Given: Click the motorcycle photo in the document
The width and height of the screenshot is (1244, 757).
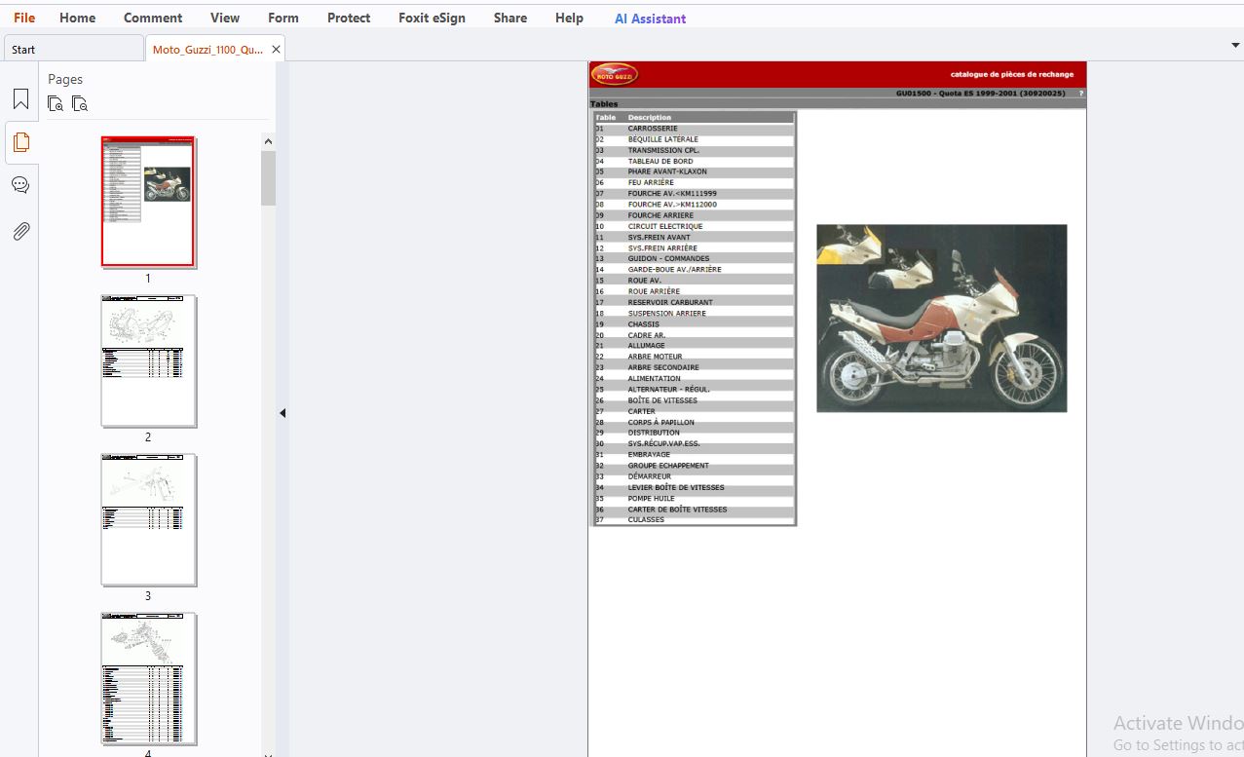Looking at the screenshot, I should coord(941,319).
